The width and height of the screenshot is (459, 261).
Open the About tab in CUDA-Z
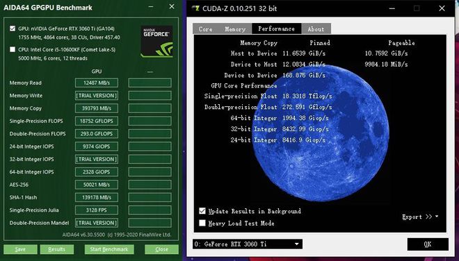pos(316,29)
